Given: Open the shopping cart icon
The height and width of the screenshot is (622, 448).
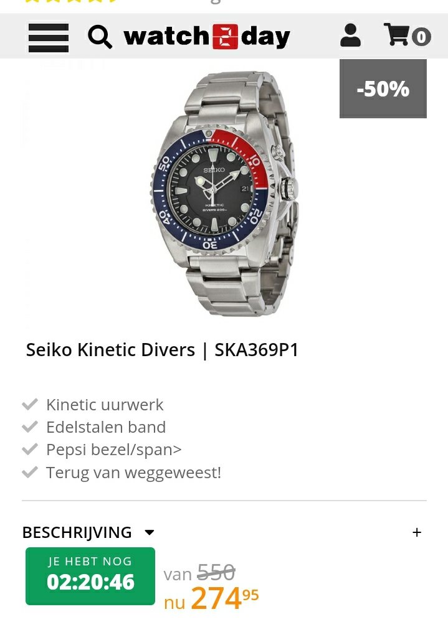Looking at the screenshot, I should 396,34.
